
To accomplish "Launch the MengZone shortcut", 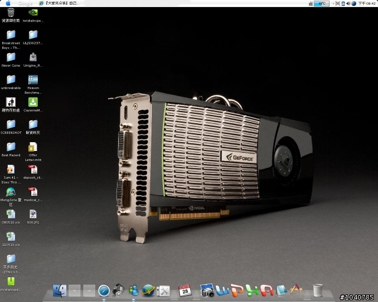I will pos(11,196).
